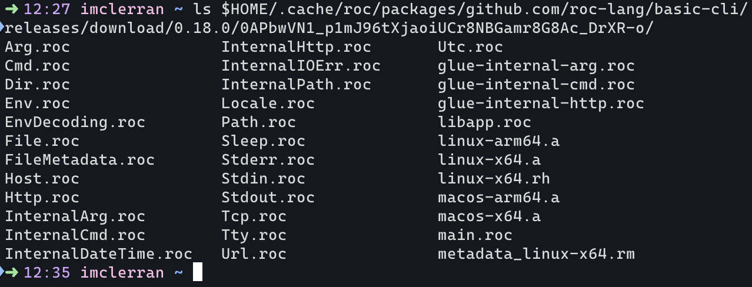
Task: Select the 12:27 timestamp in prompt
Action: coord(47,9)
